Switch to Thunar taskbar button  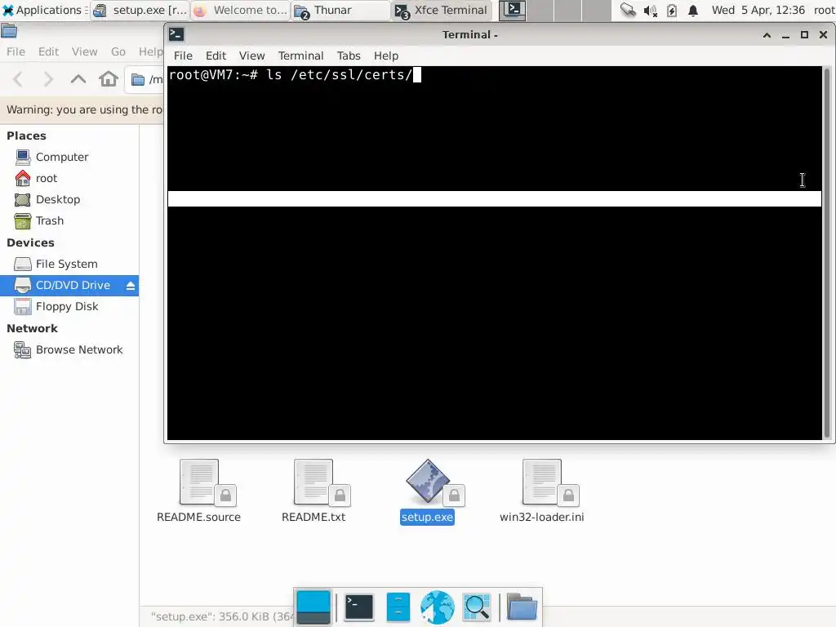click(340, 10)
